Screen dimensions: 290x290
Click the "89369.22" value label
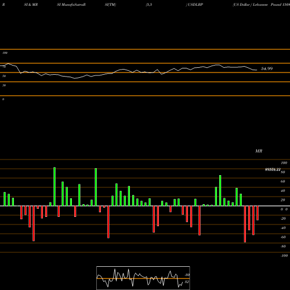(273, 169)
